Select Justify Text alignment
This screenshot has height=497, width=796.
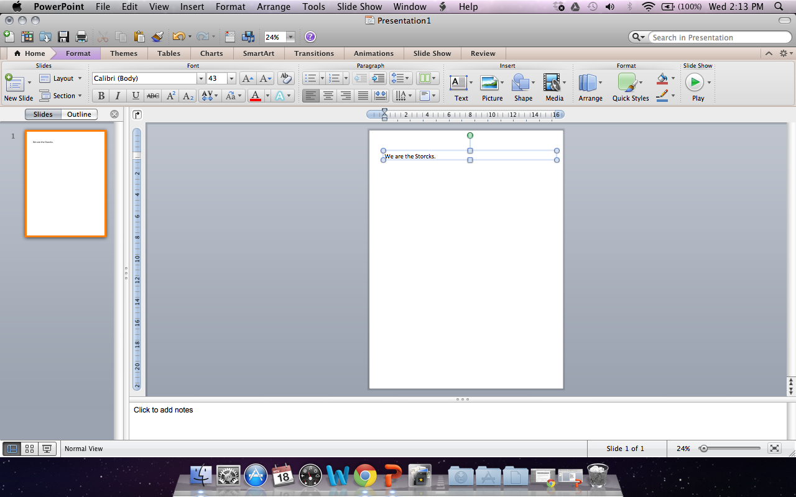[363, 96]
